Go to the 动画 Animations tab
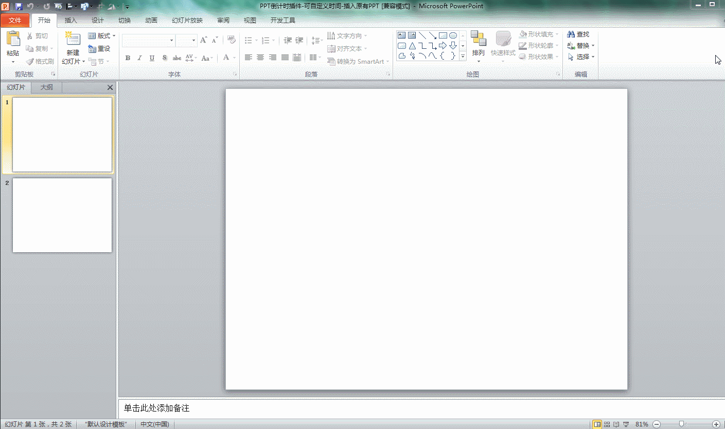 151,21
